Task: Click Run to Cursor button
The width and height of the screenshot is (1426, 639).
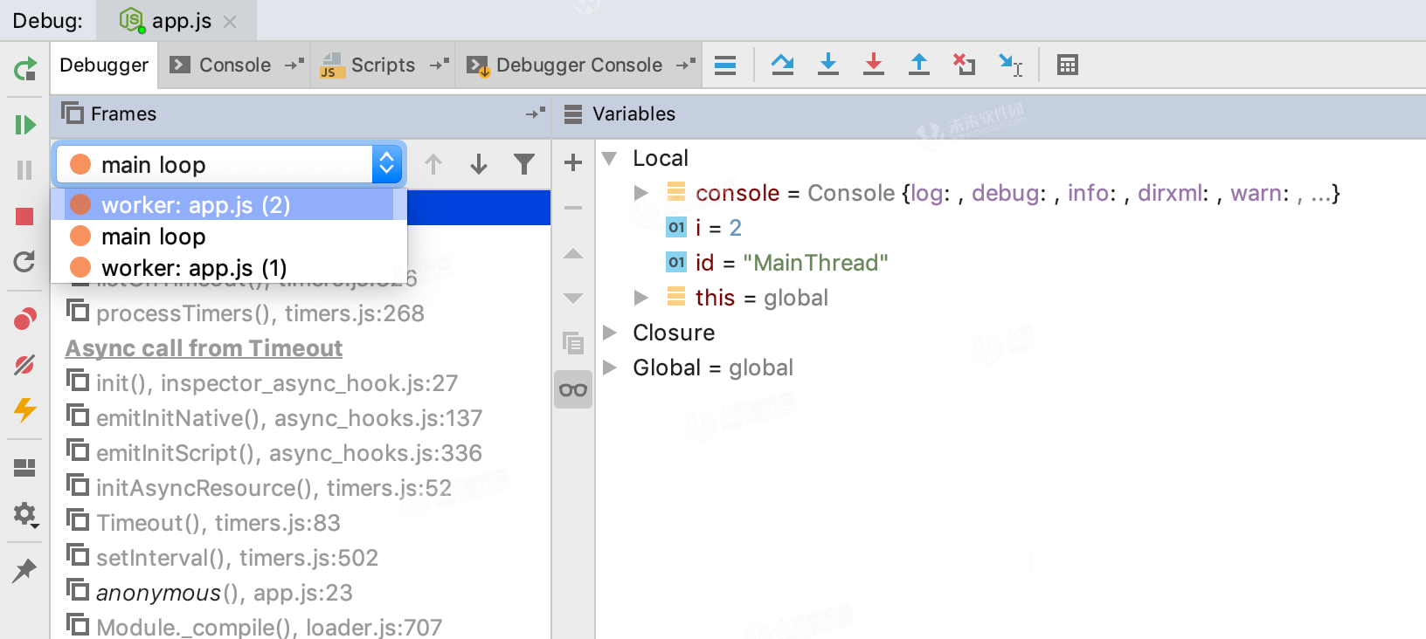Action: pyautogui.click(x=1011, y=65)
